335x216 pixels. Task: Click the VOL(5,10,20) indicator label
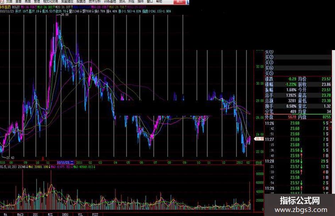tap(9, 167)
